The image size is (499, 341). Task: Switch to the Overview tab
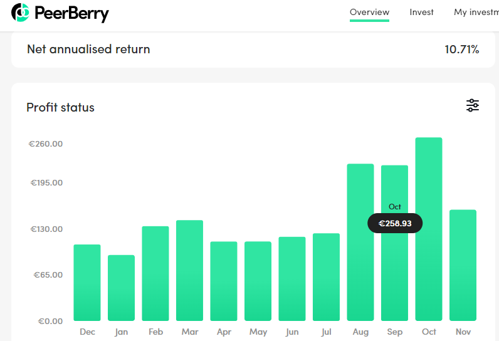tap(369, 12)
